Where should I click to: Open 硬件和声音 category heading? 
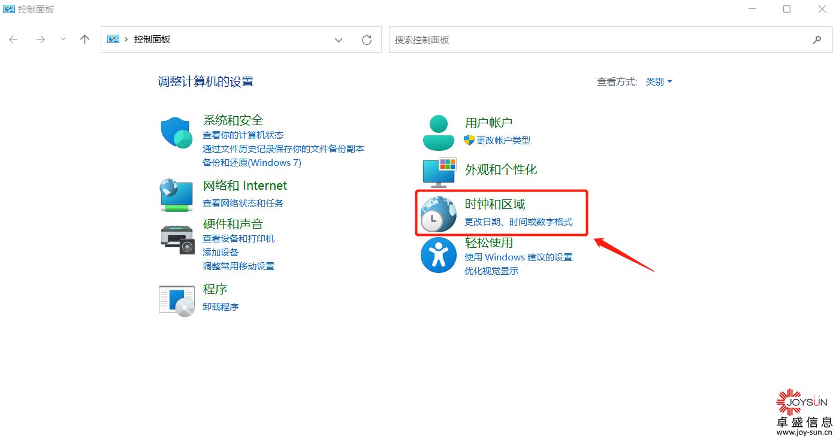point(233,224)
